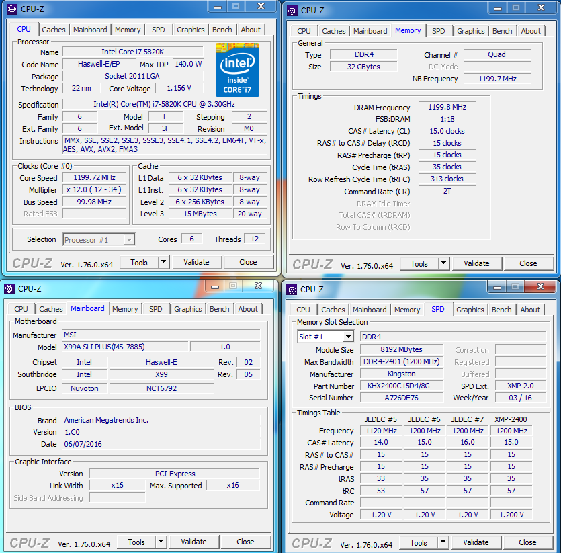Click the Week/Year value '03 / 16'
The height and width of the screenshot is (553, 561).
pos(521,398)
